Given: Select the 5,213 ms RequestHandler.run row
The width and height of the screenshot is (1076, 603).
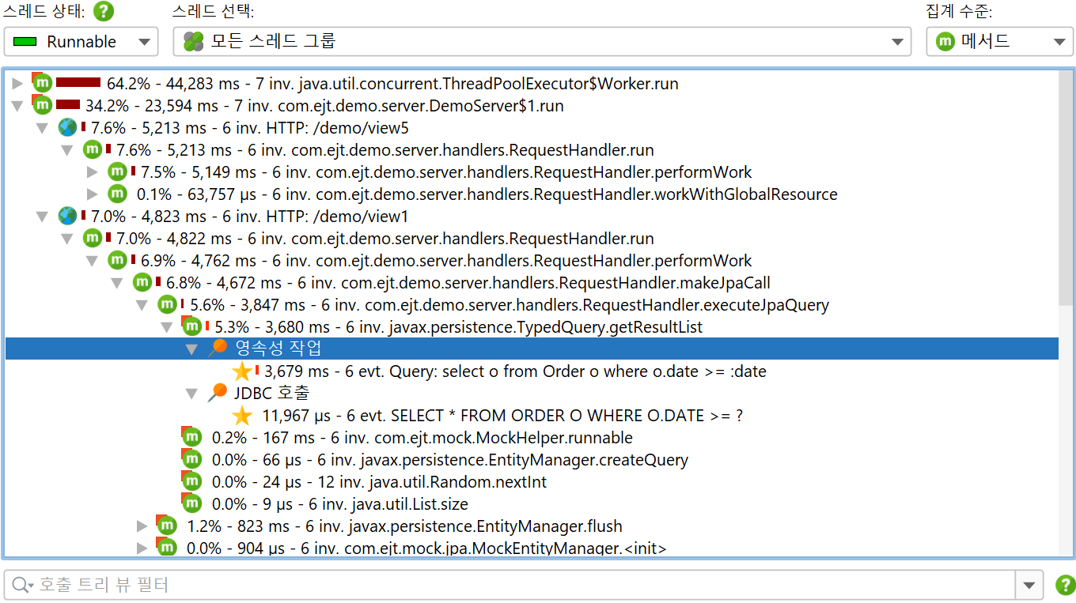Looking at the screenshot, I should (x=532, y=150).
